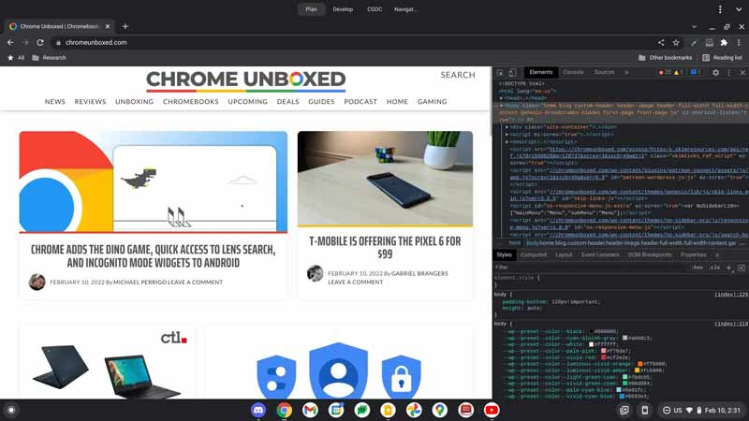Toggle the .cls class editor
The height and width of the screenshot is (421, 749).
coord(714,268)
